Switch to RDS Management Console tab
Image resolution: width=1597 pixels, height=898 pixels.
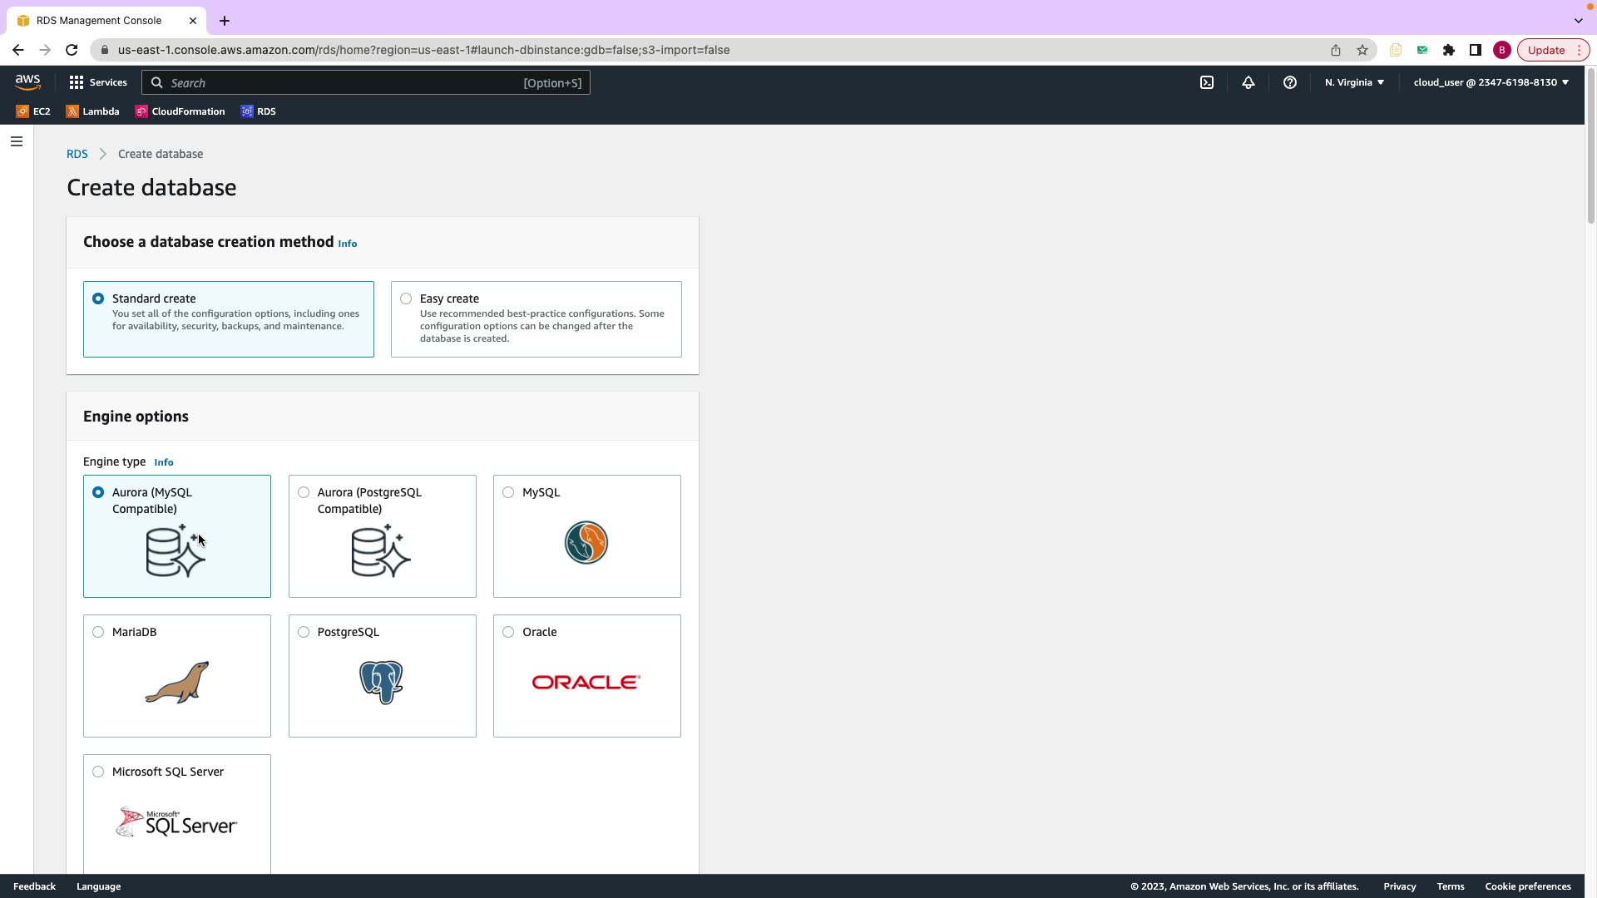[100, 20]
